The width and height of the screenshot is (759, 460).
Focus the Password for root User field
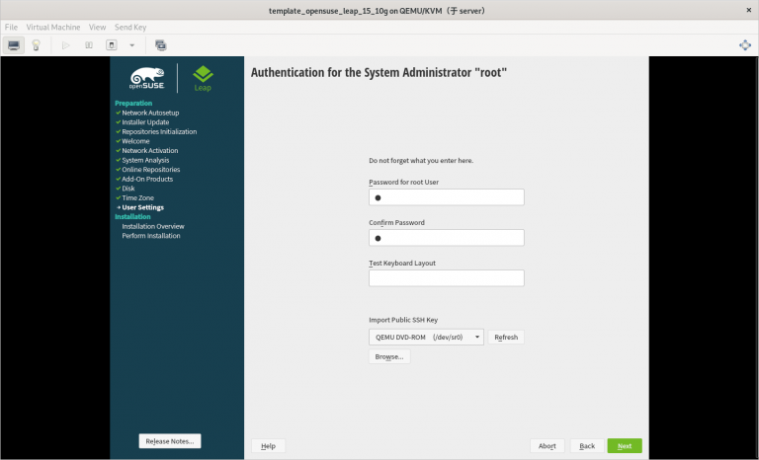[447, 197]
